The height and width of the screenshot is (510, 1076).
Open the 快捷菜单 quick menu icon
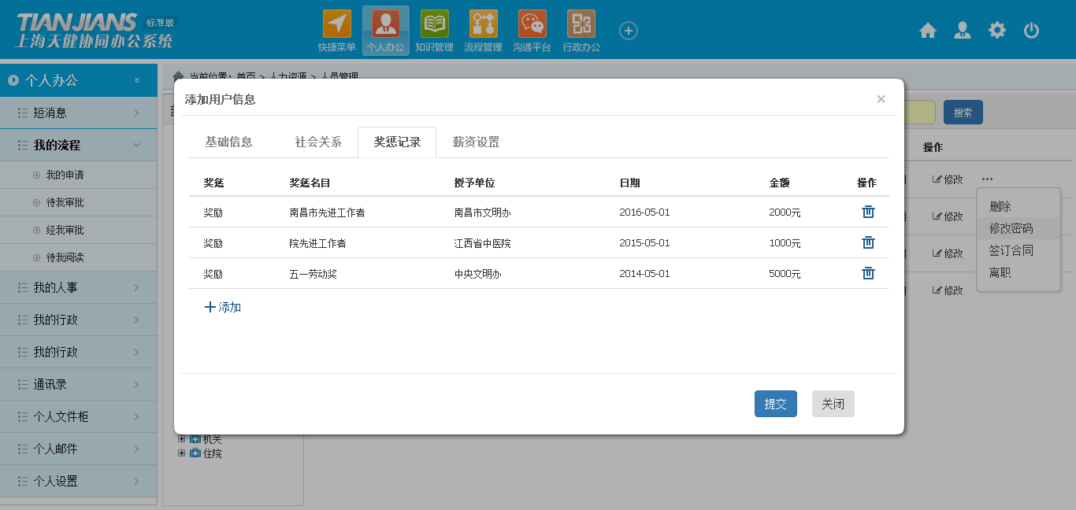(336, 24)
